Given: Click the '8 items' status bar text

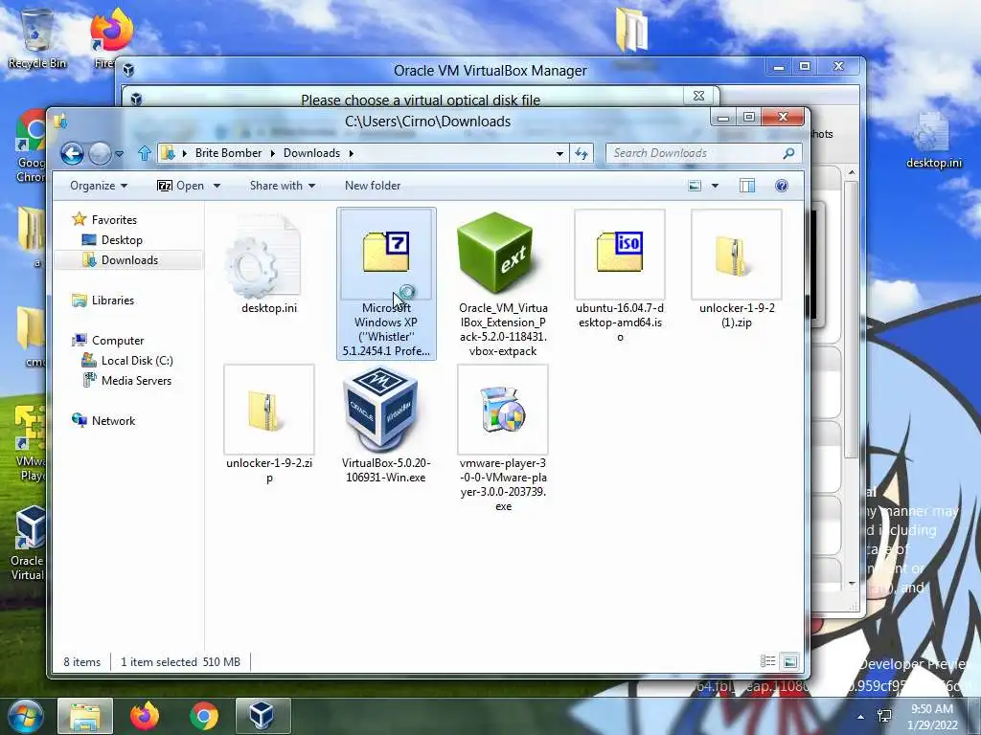Looking at the screenshot, I should click(x=82, y=662).
